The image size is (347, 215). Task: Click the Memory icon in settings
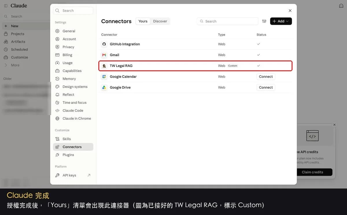click(x=57, y=79)
